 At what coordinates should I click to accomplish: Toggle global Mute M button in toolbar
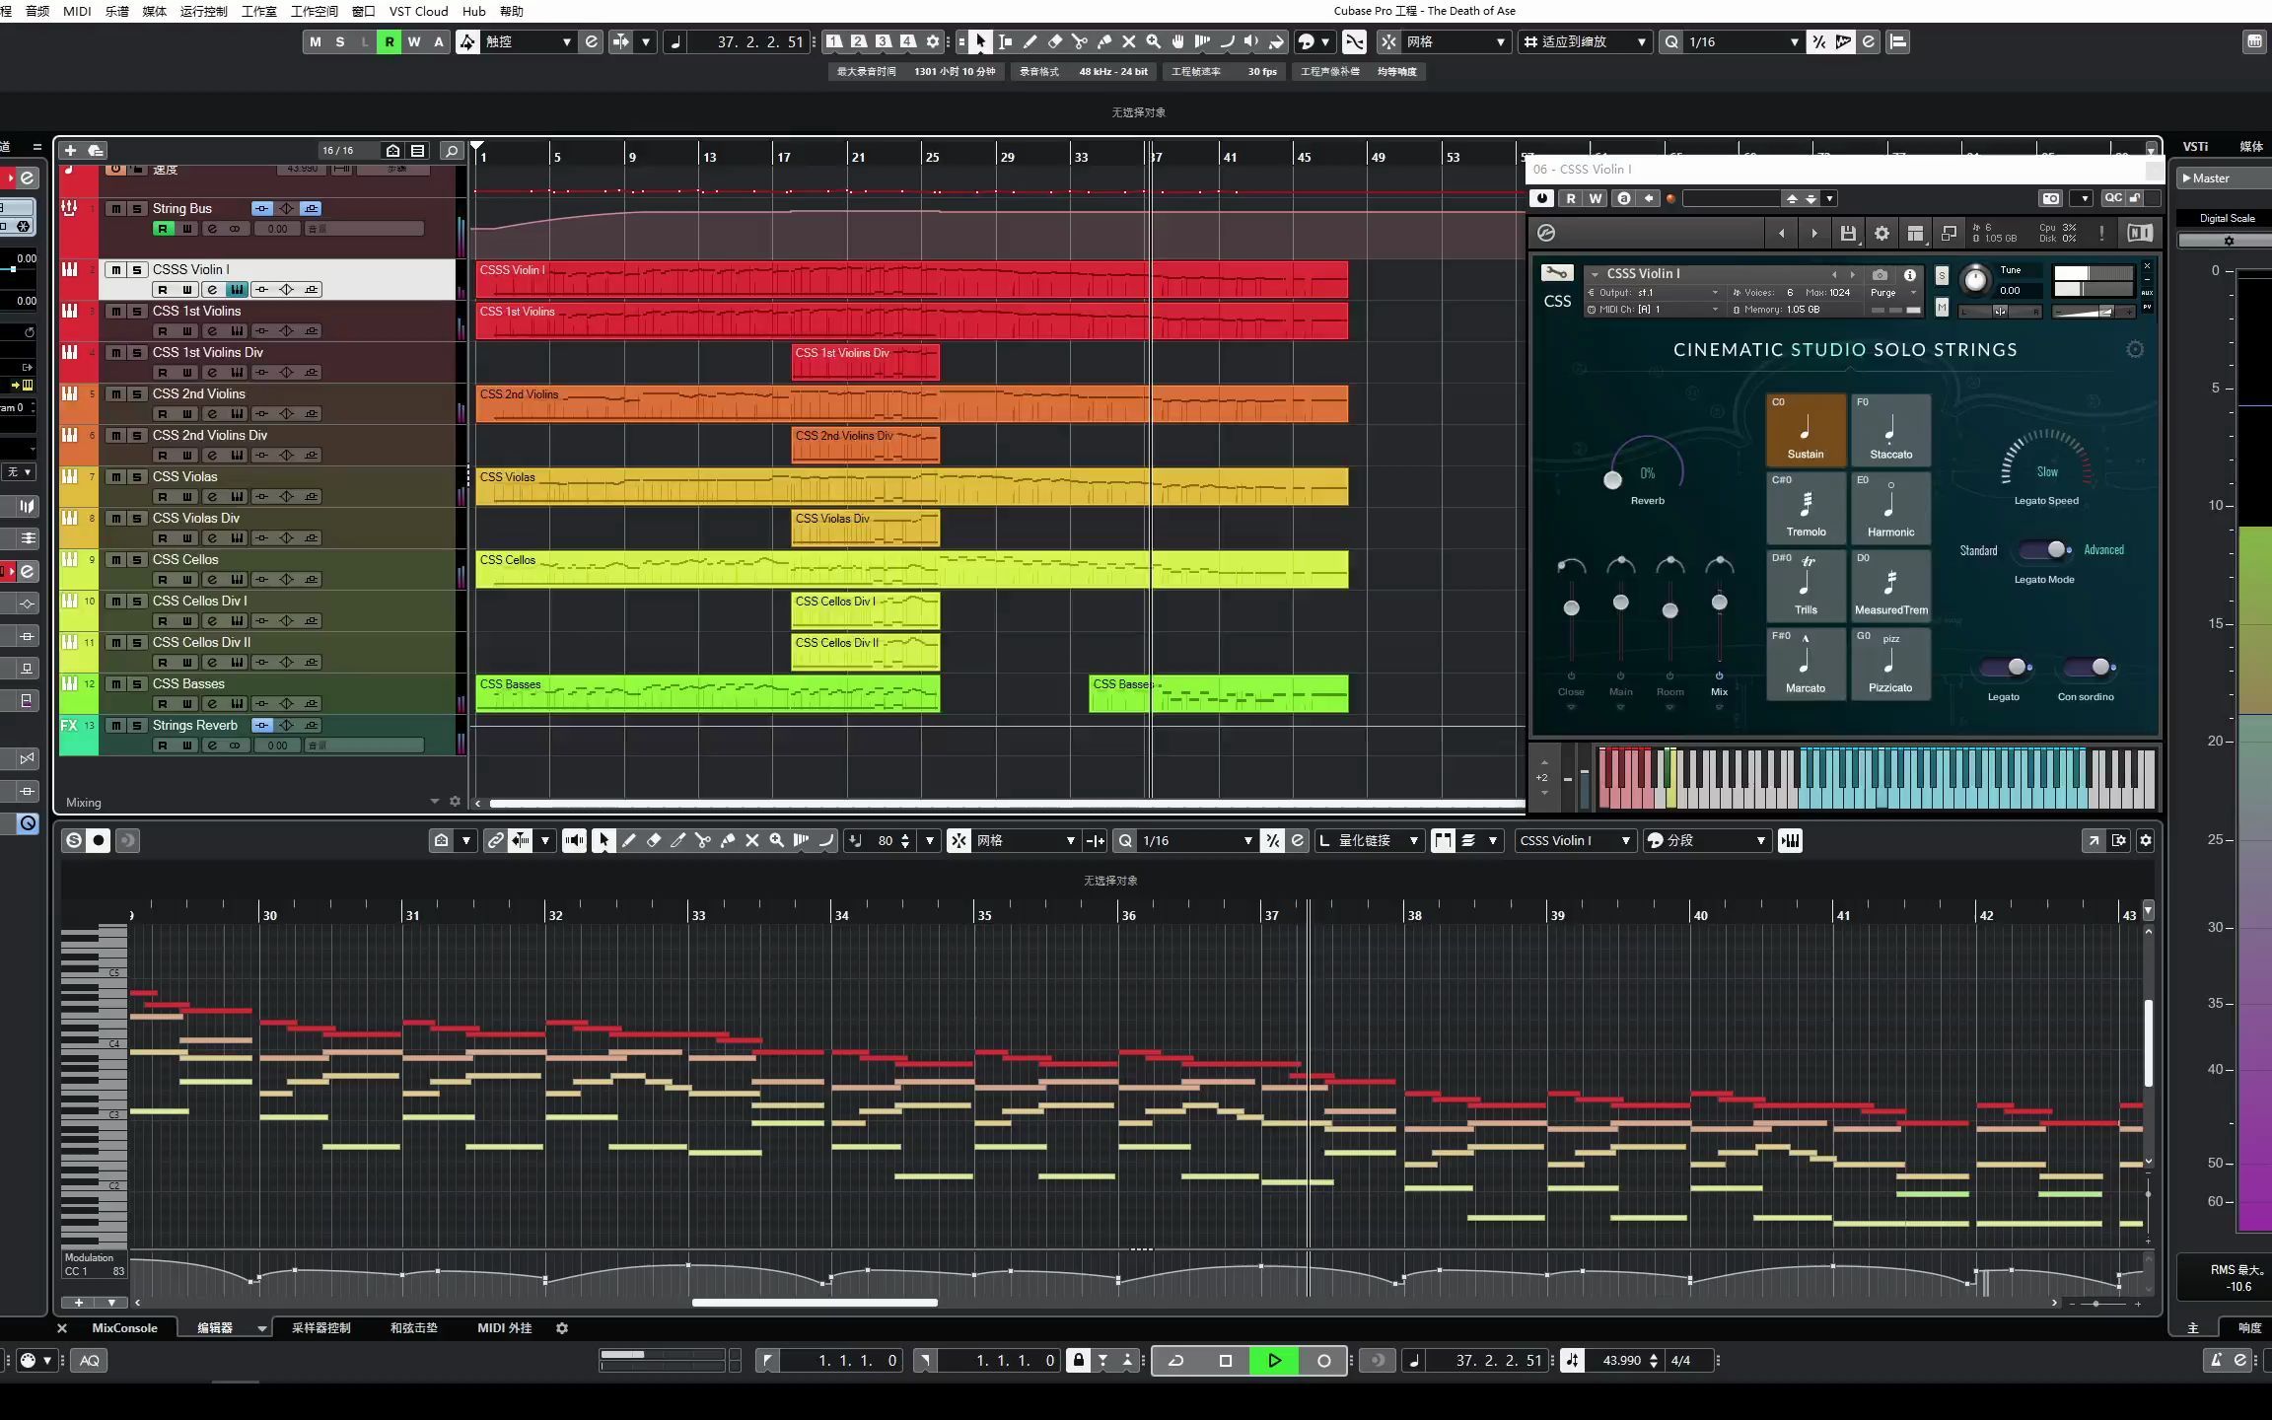tap(316, 41)
